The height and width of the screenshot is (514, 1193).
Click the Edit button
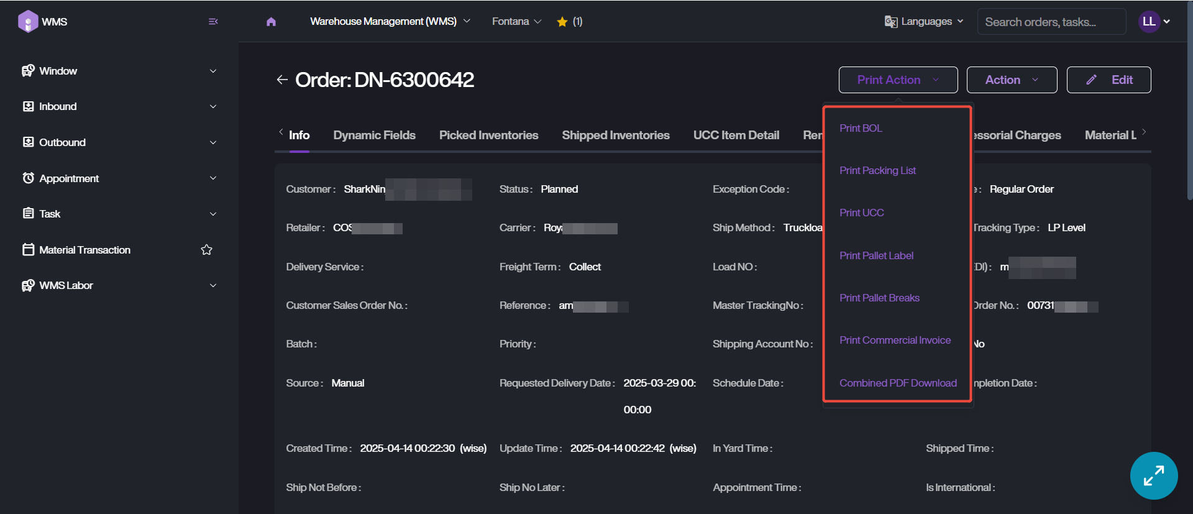[x=1108, y=80]
